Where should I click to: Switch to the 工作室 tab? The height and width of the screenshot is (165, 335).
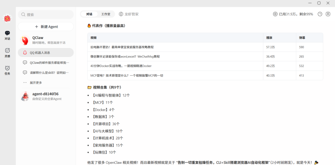click(x=106, y=14)
